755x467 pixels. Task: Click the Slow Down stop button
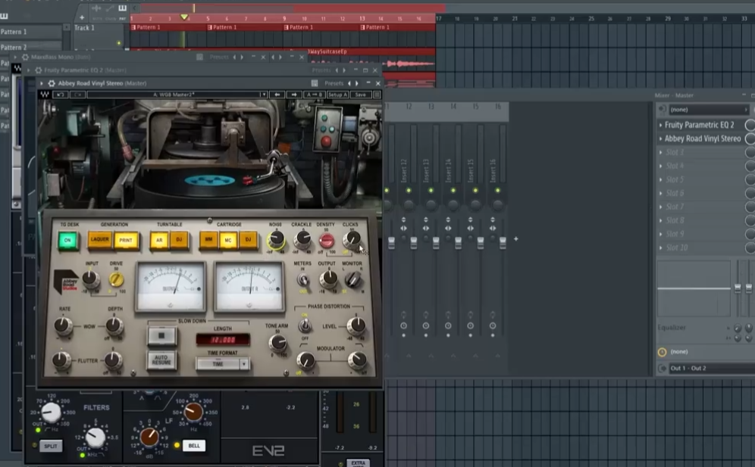point(161,336)
